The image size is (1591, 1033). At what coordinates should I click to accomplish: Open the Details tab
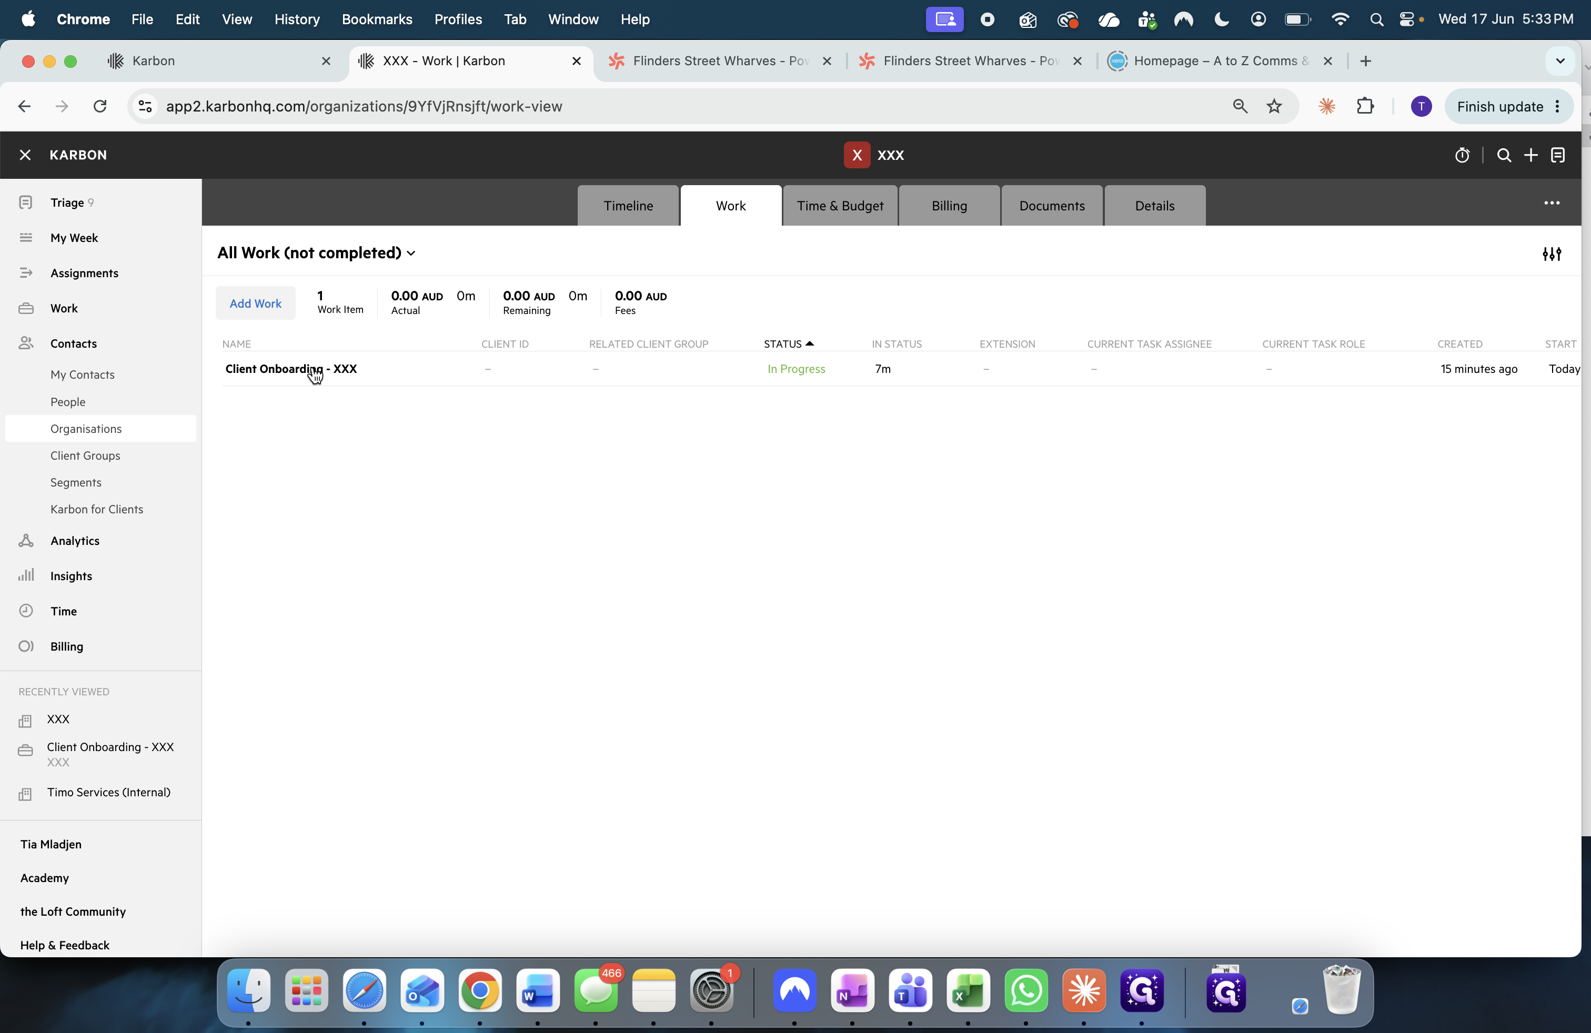(1154, 206)
